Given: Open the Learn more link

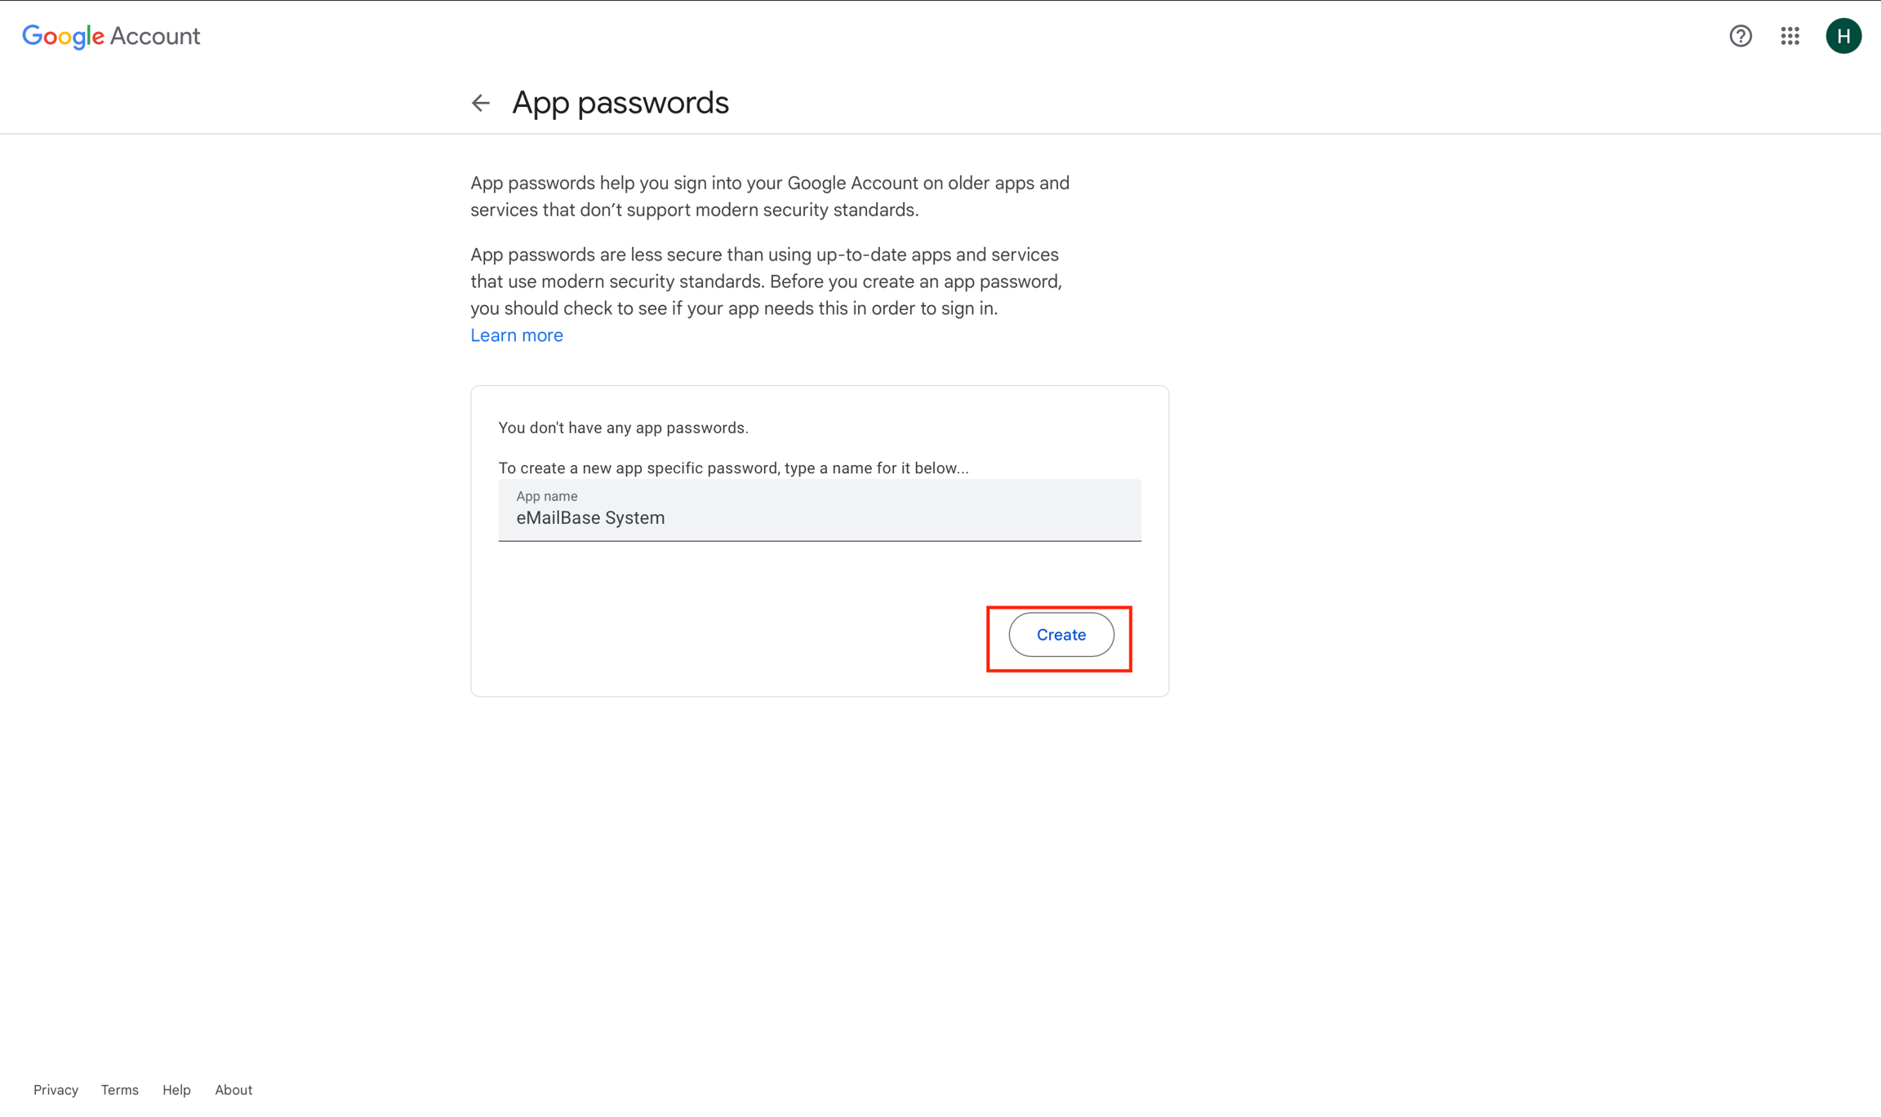Looking at the screenshot, I should [517, 335].
